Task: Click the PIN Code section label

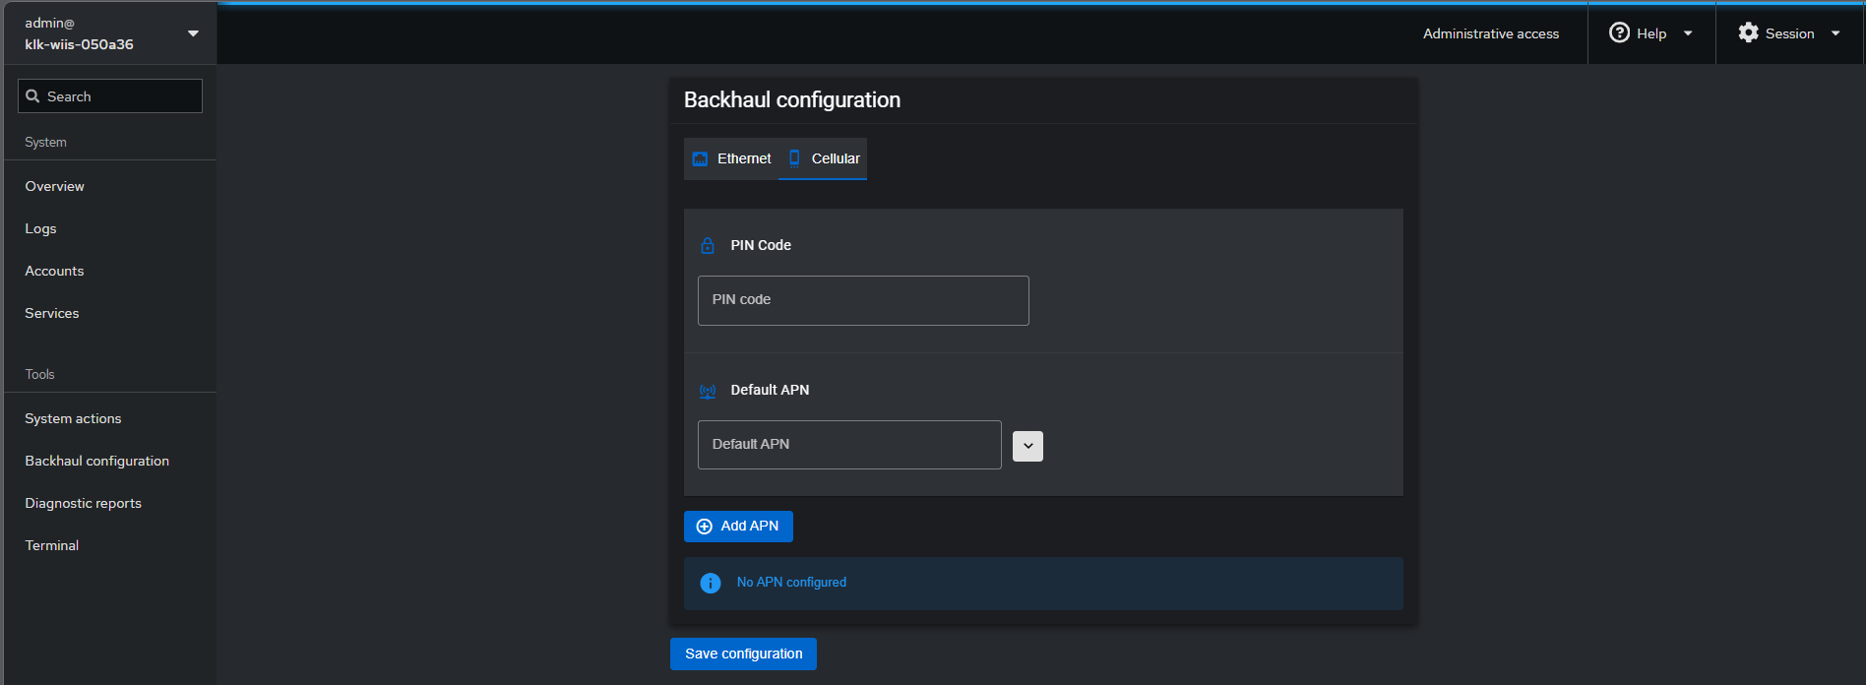Action: [x=761, y=245]
